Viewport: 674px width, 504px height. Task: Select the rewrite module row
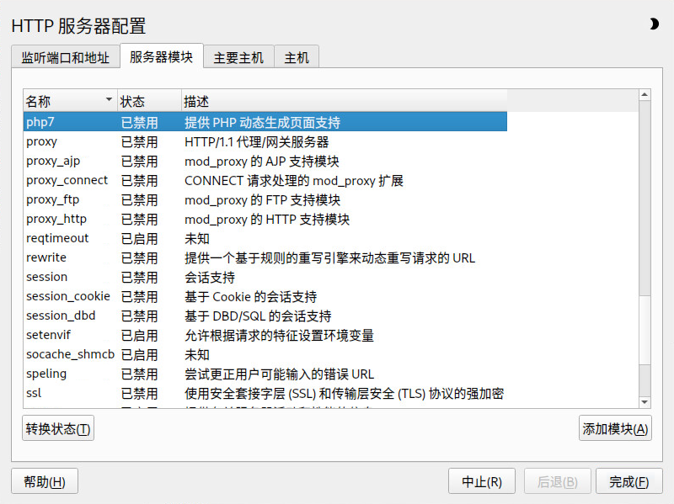[265, 257]
